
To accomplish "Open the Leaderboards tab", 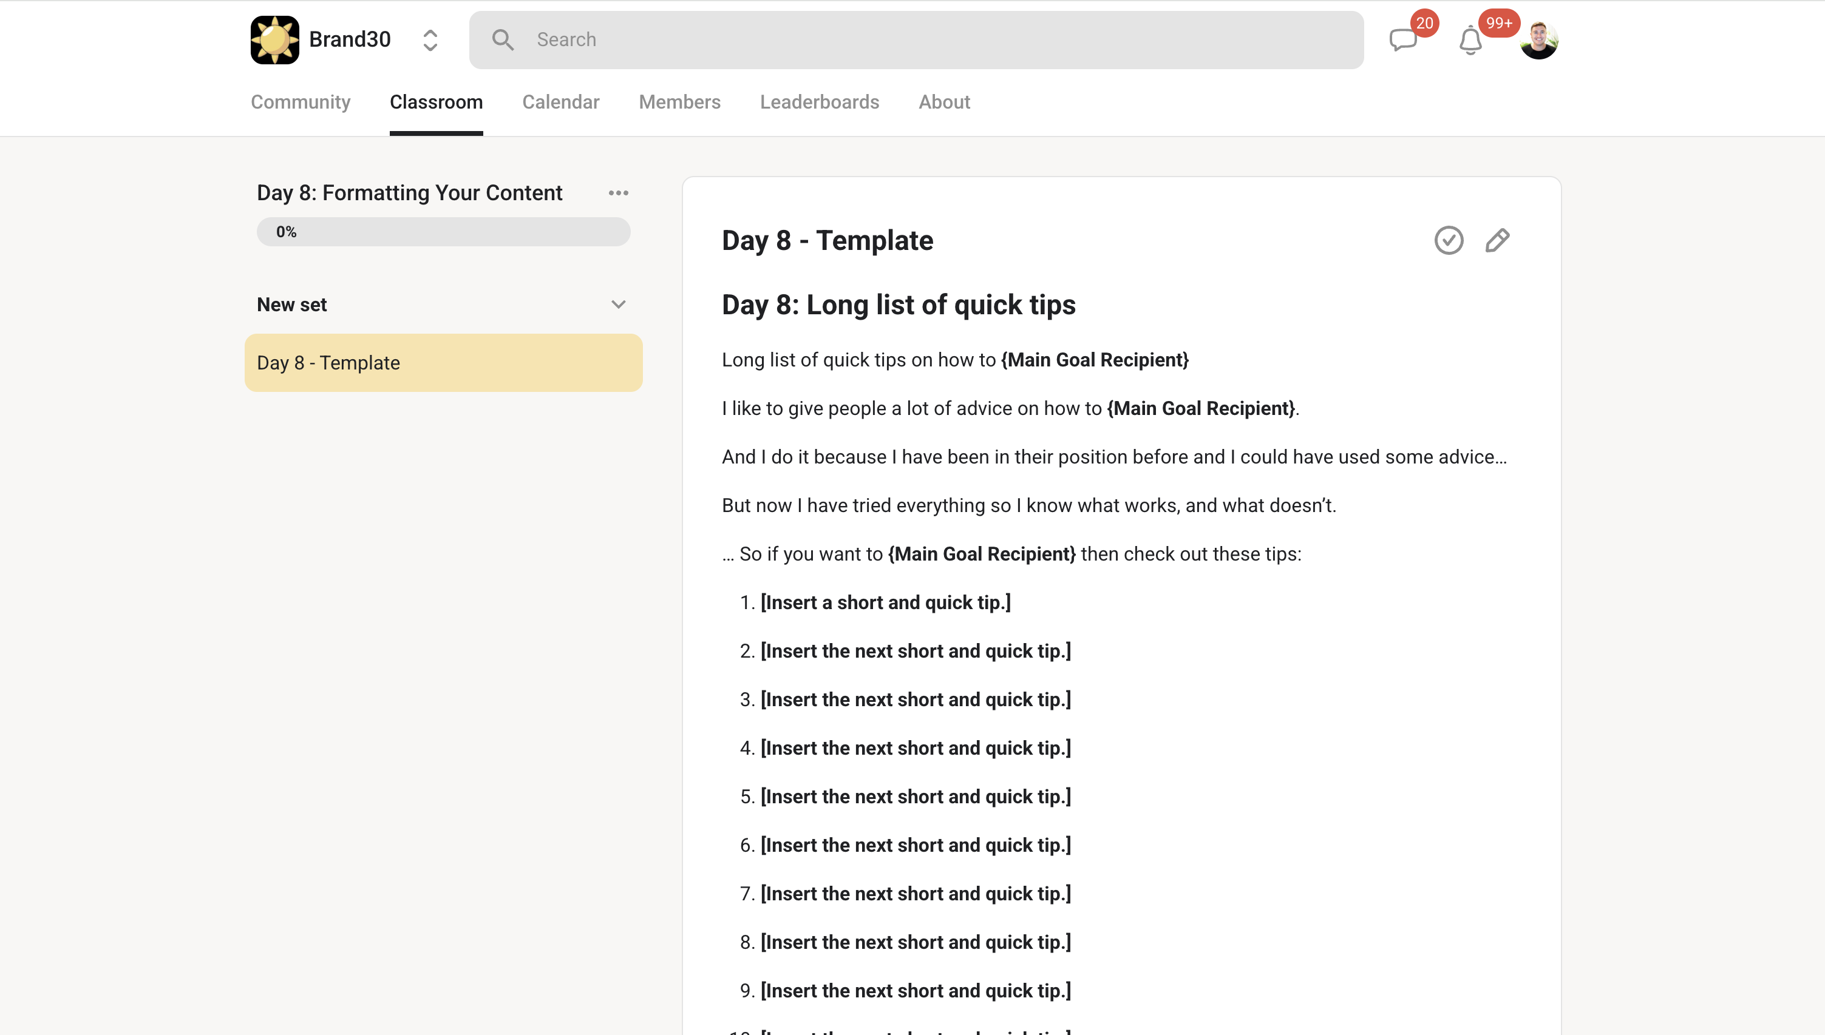I will (820, 102).
